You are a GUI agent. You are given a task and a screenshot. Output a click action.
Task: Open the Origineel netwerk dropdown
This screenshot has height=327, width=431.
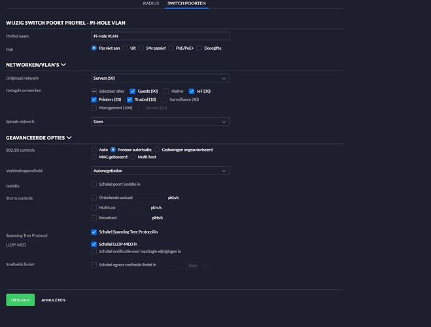[160, 78]
